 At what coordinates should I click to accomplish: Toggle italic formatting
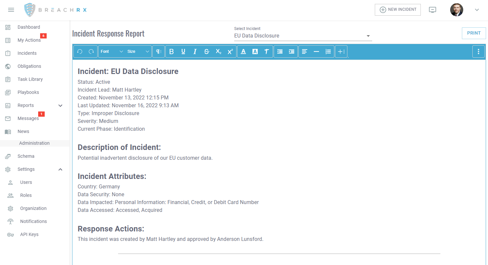pos(195,51)
